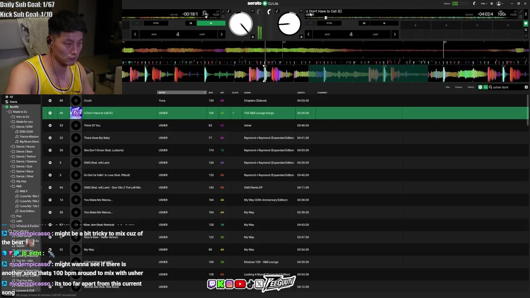This screenshot has height=298, width=530.
Task: Click the track overview waveform
Action: tap(325, 50)
